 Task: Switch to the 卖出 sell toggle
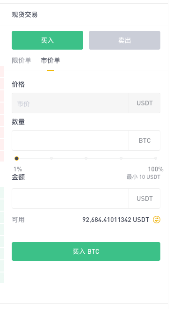pyautogui.click(x=124, y=40)
